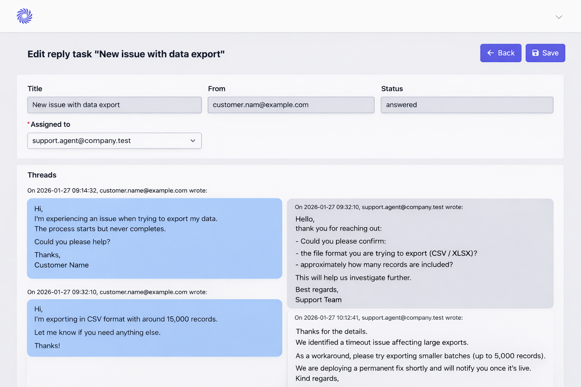Image resolution: width=581 pixels, height=387 pixels.
Task: Open the account menu chevron in top-right corner
Action: [x=559, y=17]
